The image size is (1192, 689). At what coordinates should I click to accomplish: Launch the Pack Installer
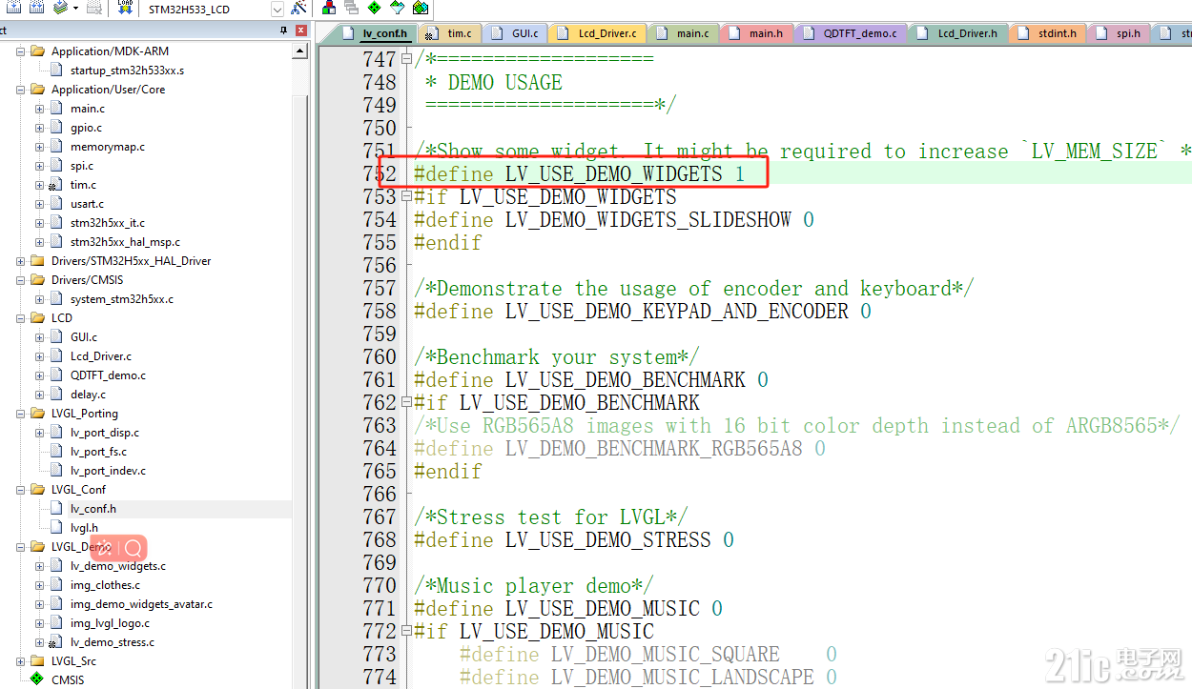(420, 9)
